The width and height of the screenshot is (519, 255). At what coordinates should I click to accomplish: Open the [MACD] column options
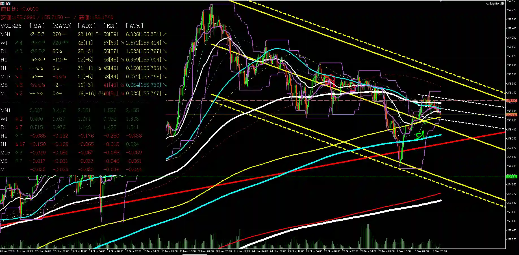coord(62,26)
